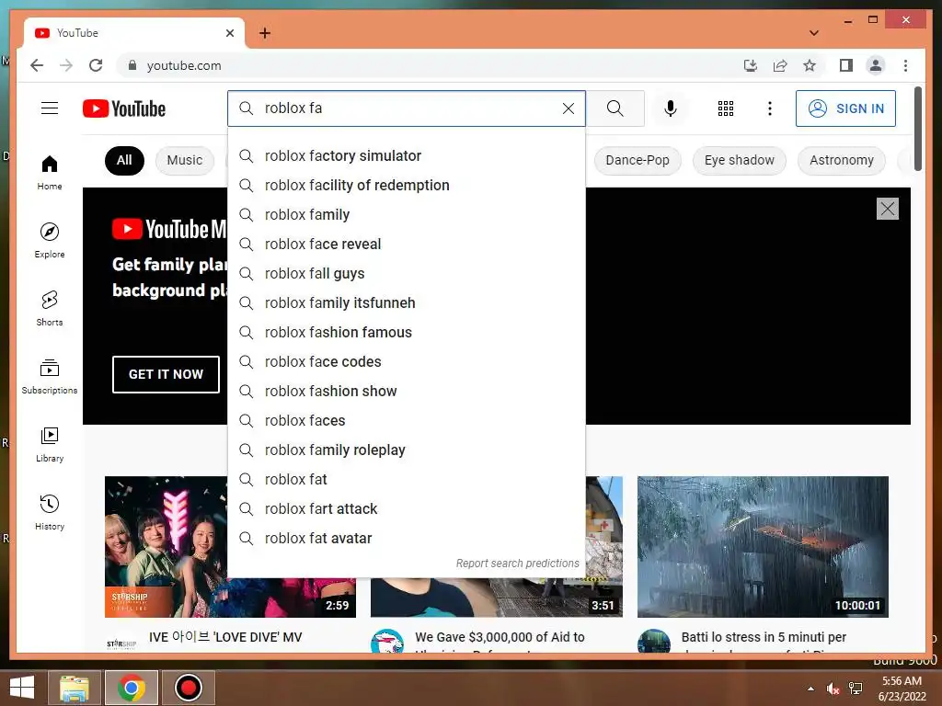Choose suggestion roblox faces

point(406,421)
